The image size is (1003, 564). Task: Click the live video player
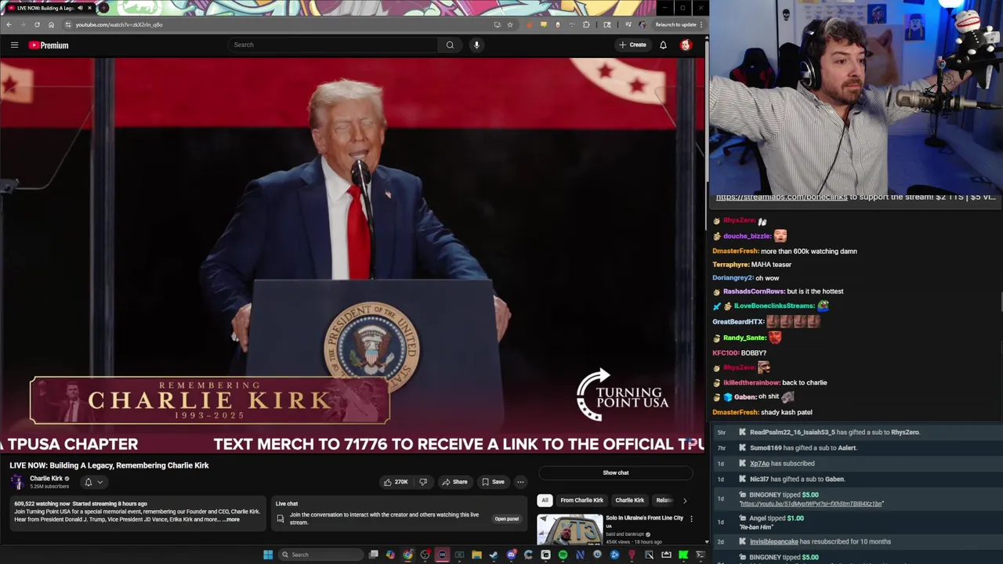[353, 255]
